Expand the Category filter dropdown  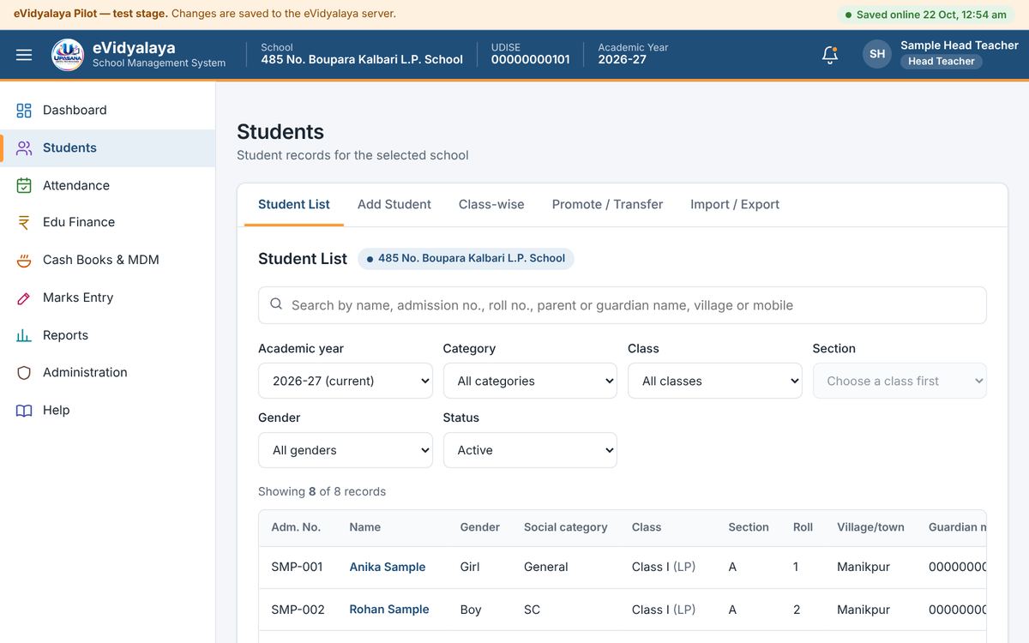pyautogui.click(x=530, y=381)
